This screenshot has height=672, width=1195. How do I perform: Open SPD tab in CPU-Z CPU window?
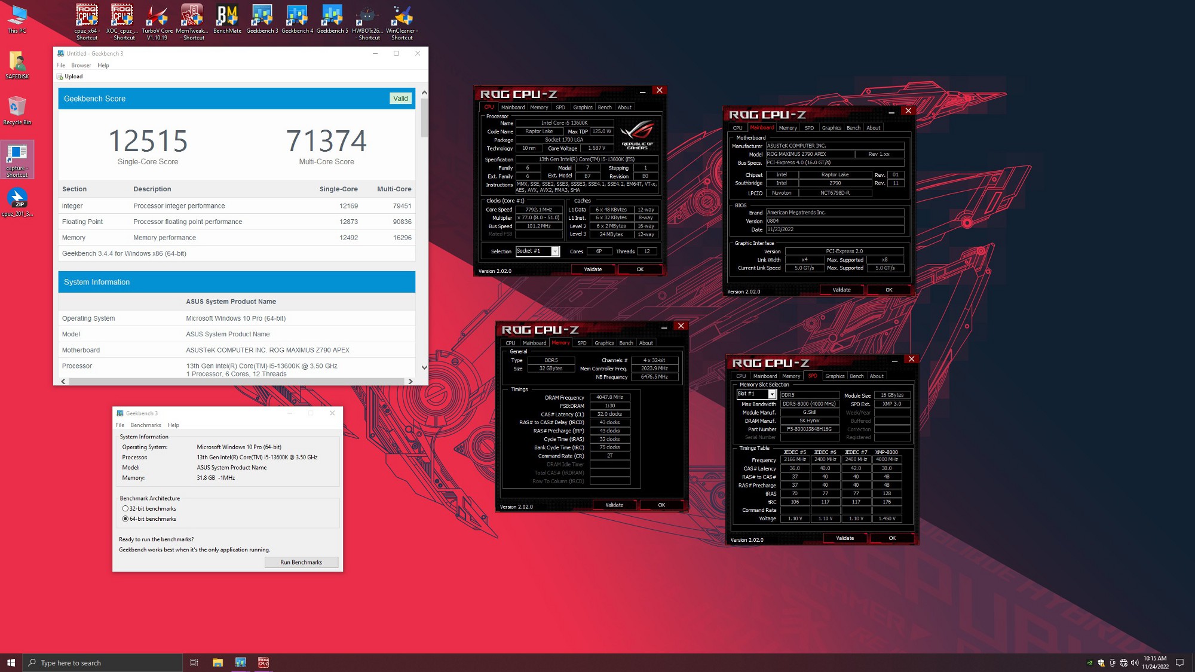[560, 108]
